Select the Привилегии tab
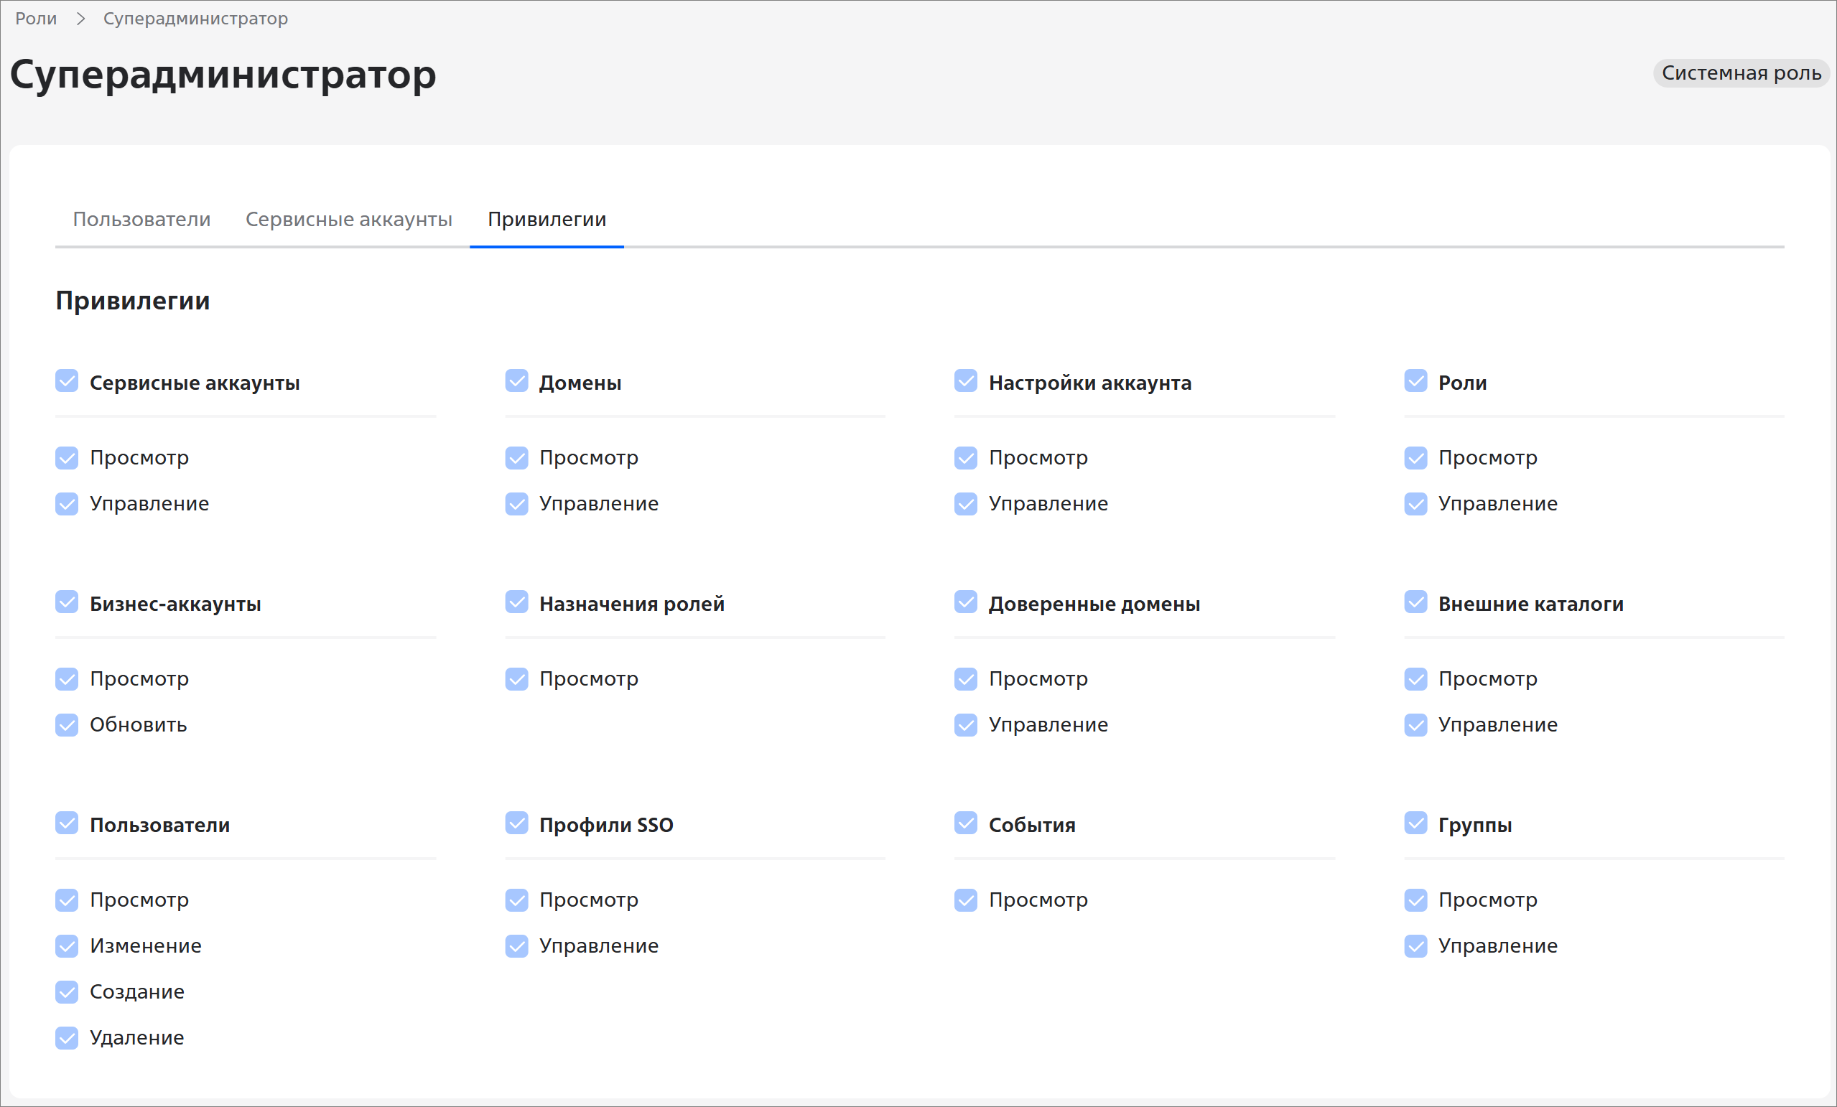The height and width of the screenshot is (1107, 1837). 547,219
